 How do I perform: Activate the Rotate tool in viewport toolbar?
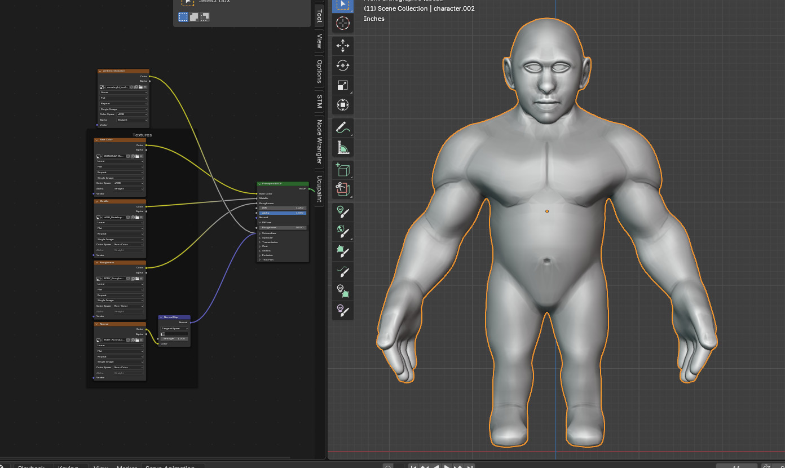342,65
